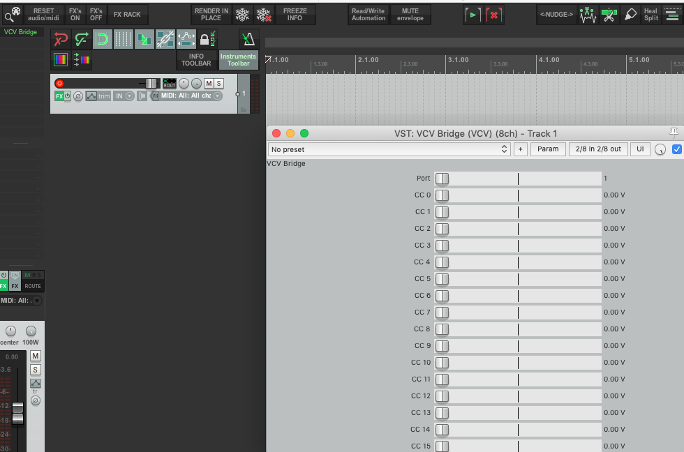Click the pan knob on Track 1
This screenshot has height=452, width=684.
(184, 83)
